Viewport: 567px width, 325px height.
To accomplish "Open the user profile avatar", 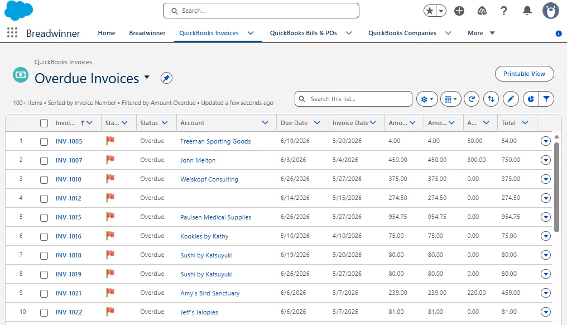I will pos(550,11).
